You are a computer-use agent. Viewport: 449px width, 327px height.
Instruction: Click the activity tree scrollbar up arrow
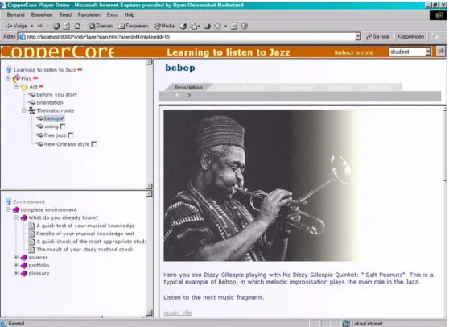[149, 62]
